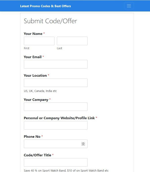
Task: Click the Your Company label
Action: [36, 100]
